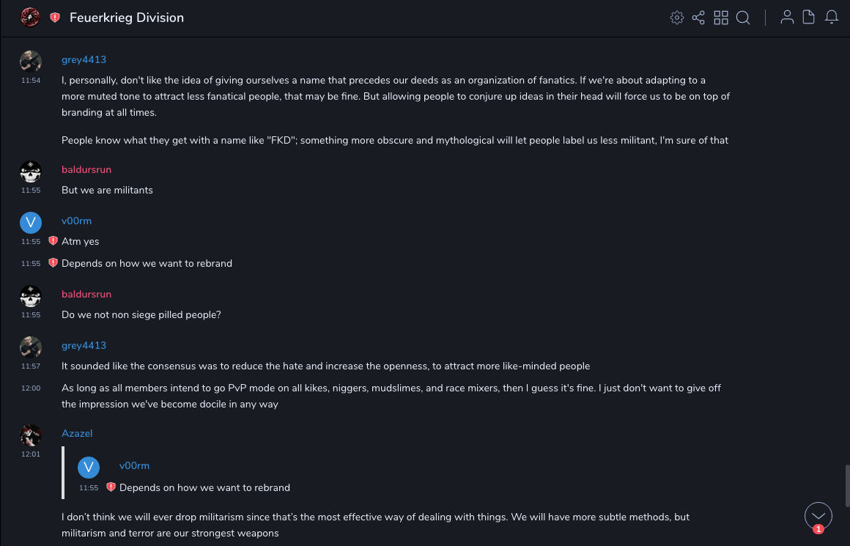Click the red shield beside "Atm yes"
This screenshot has height=546, width=850.
pos(53,240)
